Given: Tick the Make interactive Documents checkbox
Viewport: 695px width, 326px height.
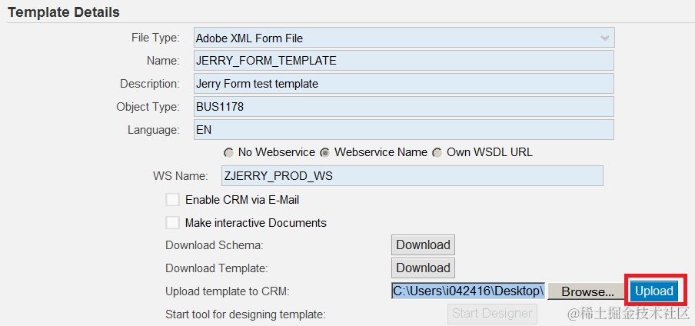Looking at the screenshot, I should pyautogui.click(x=172, y=222).
